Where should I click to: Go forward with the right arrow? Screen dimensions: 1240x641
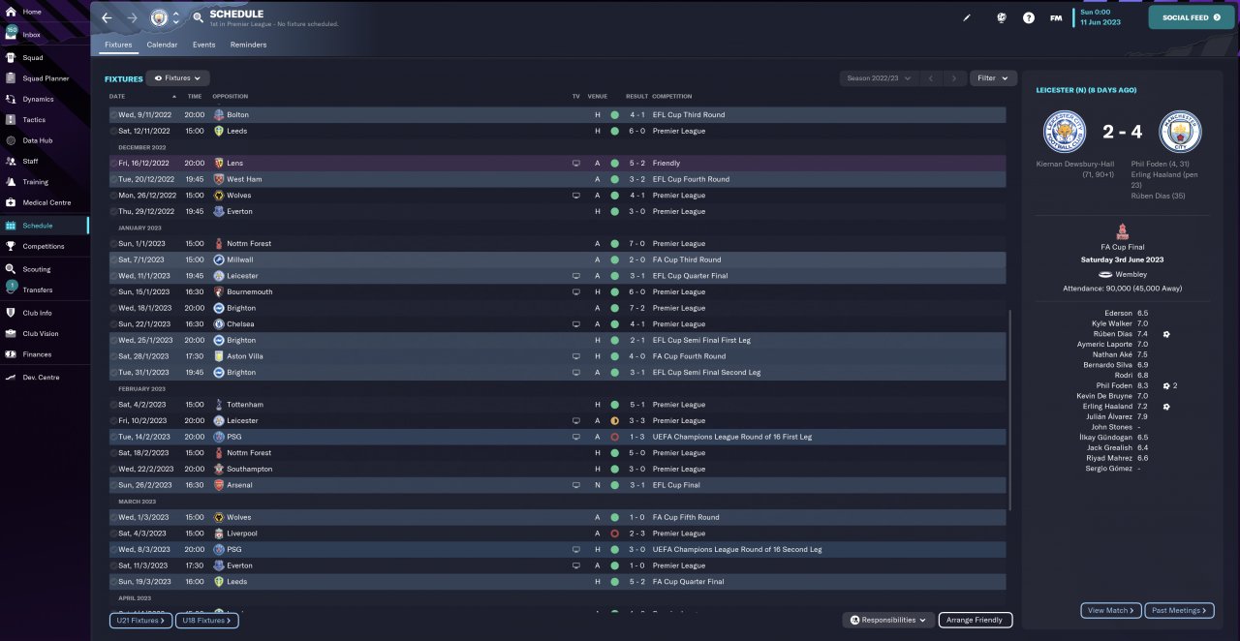(x=133, y=17)
